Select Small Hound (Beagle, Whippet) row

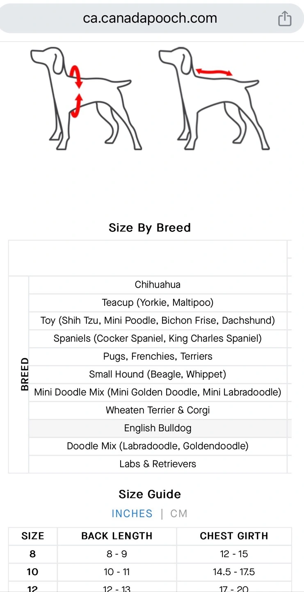point(158,374)
